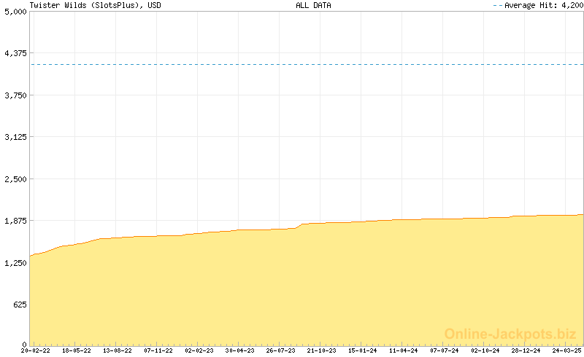Select the 24-03-25 date label
This screenshot has height=357, width=584.
coord(566,350)
